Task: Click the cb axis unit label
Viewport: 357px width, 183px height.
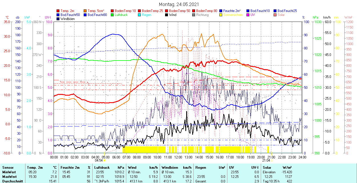Action: (x=18, y=18)
